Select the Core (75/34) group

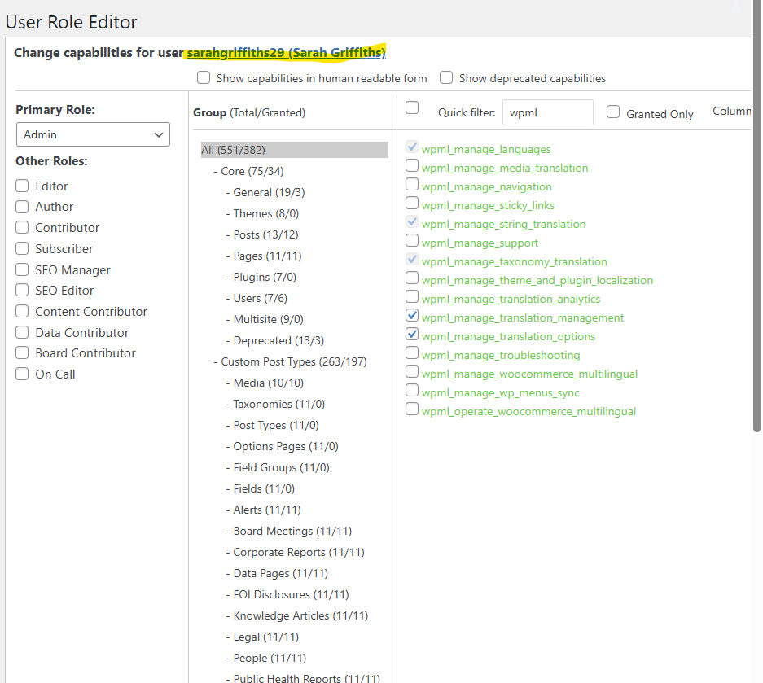[252, 171]
